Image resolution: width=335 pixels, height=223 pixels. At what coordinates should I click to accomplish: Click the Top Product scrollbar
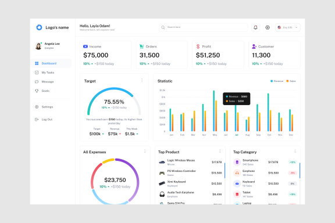[x=224, y=170]
